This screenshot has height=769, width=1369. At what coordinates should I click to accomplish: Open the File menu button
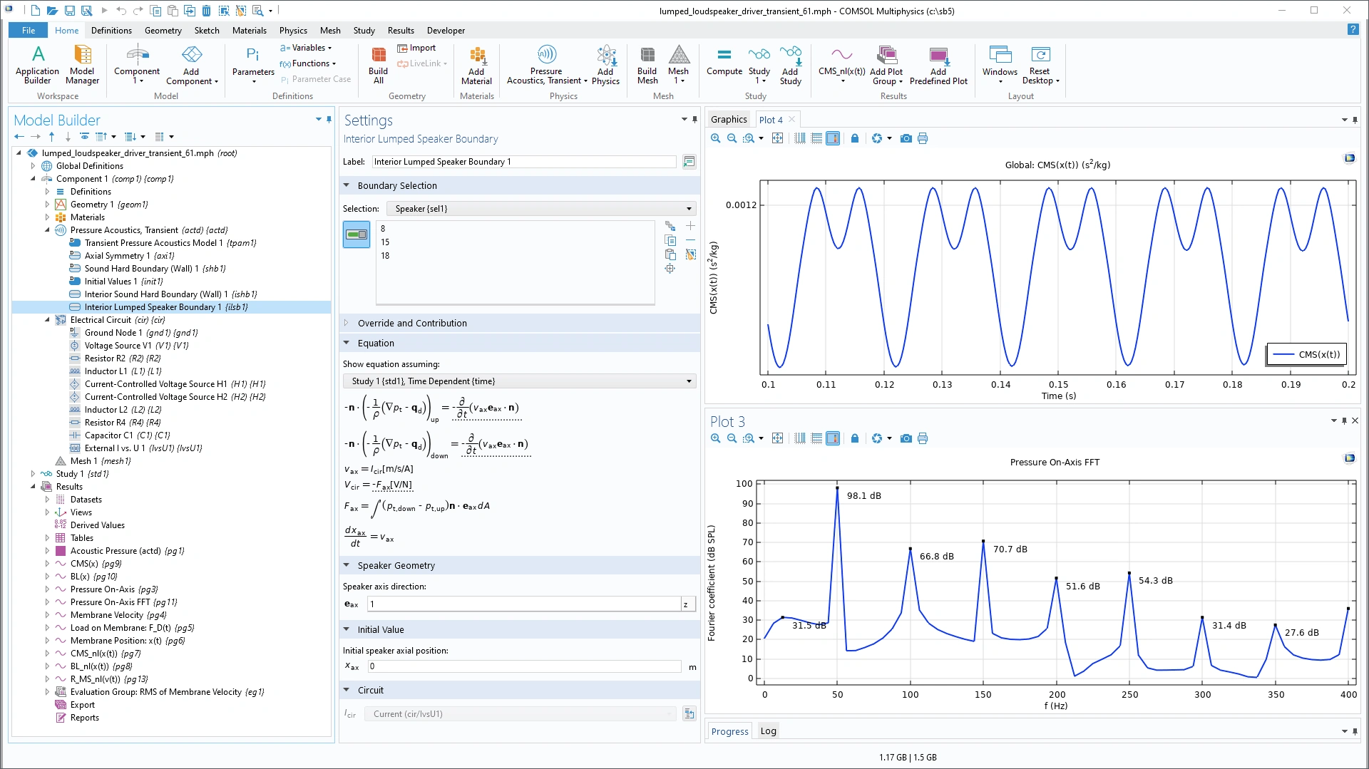(x=29, y=31)
